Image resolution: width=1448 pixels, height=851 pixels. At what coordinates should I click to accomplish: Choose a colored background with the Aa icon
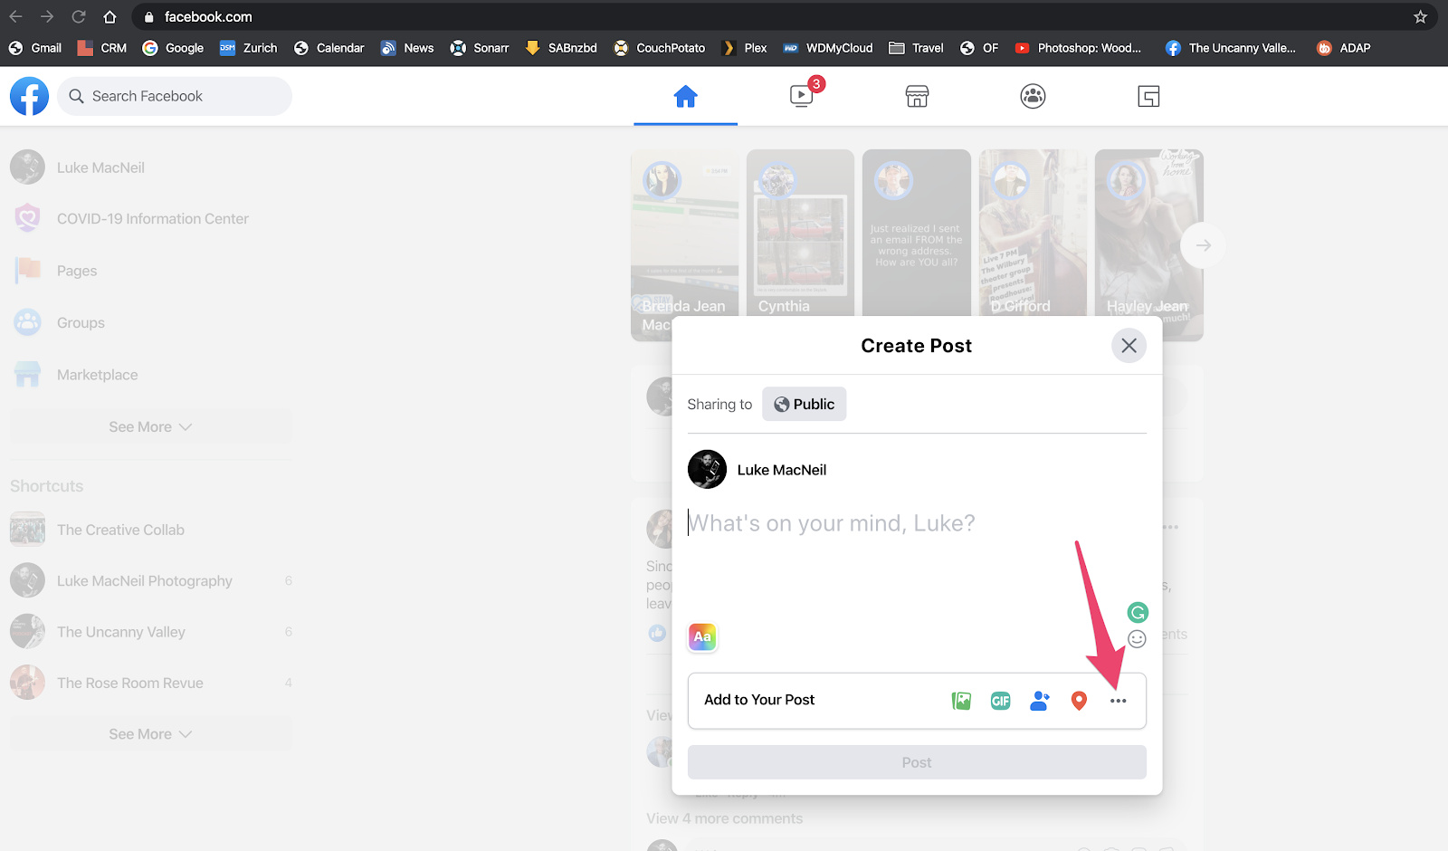coord(702,637)
